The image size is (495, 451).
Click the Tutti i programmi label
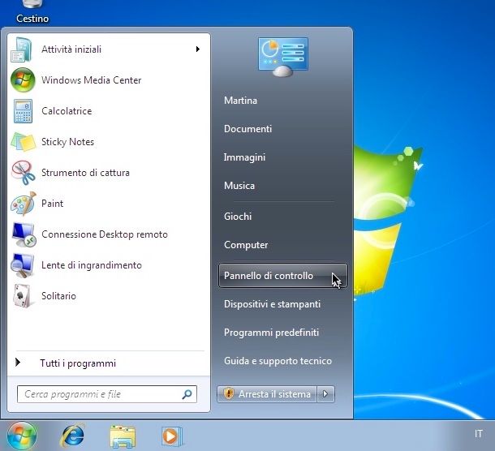[x=78, y=363]
